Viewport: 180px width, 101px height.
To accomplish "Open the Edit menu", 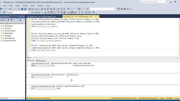I will [x=5, y=6].
